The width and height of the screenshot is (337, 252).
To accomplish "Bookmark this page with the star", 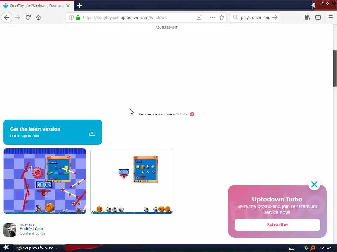I will (222, 17).
